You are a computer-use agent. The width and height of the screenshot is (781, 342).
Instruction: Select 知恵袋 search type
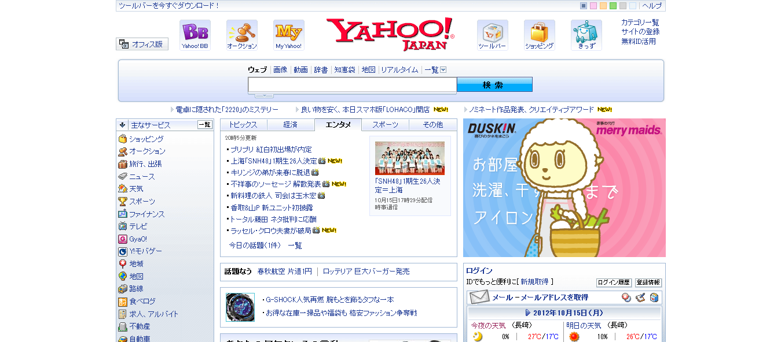click(344, 70)
